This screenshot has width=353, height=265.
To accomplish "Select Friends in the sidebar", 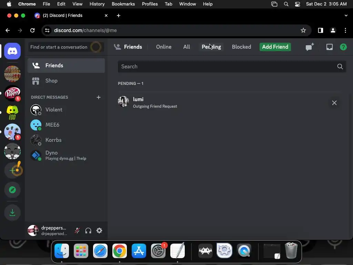I will (x=66, y=65).
